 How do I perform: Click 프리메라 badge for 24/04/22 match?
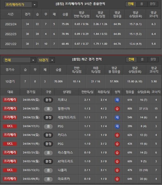coord(10,117)
